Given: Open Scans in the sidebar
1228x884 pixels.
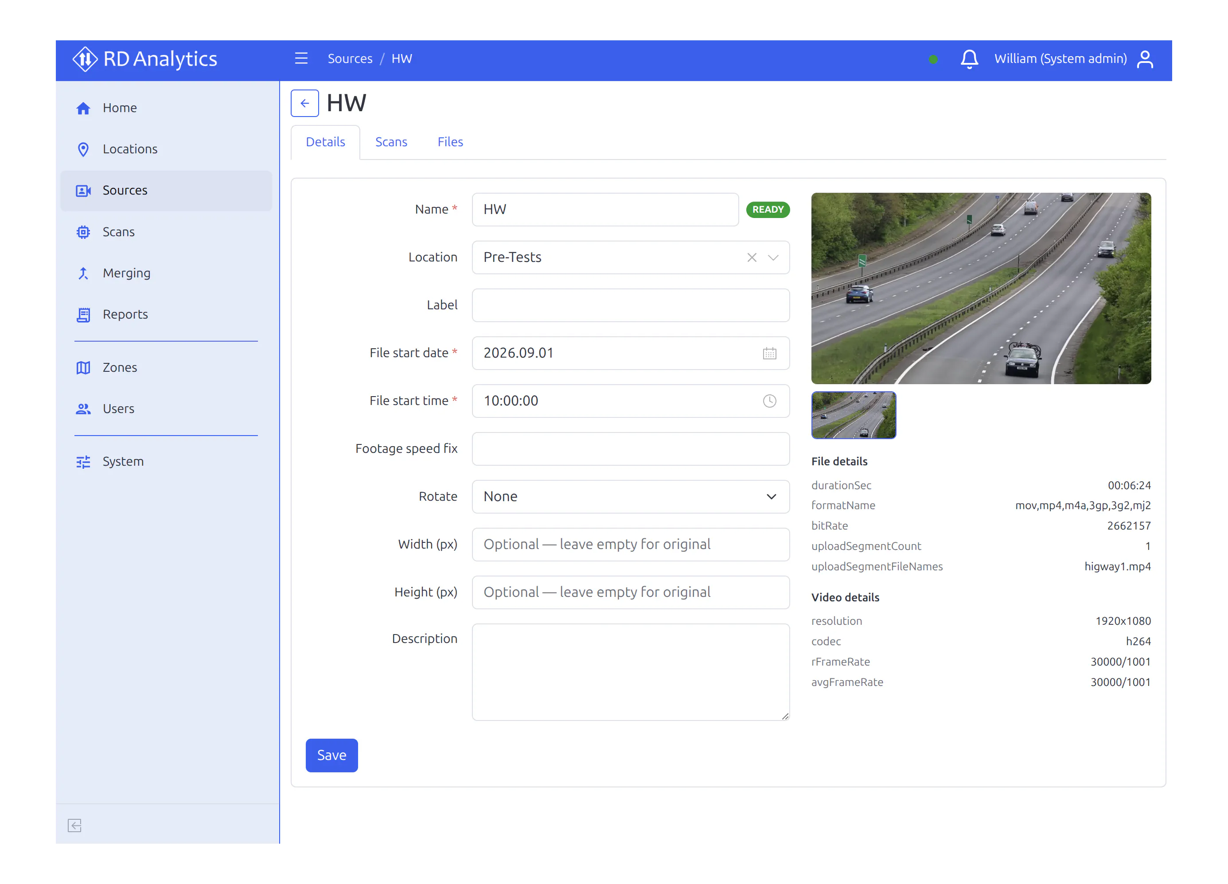Looking at the screenshot, I should [166, 232].
